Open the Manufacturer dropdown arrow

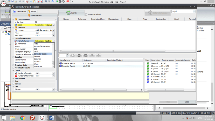point(53,41)
